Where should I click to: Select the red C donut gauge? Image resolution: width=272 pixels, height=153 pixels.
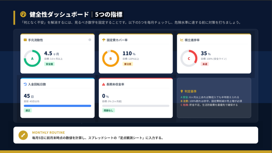(x=189, y=58)
